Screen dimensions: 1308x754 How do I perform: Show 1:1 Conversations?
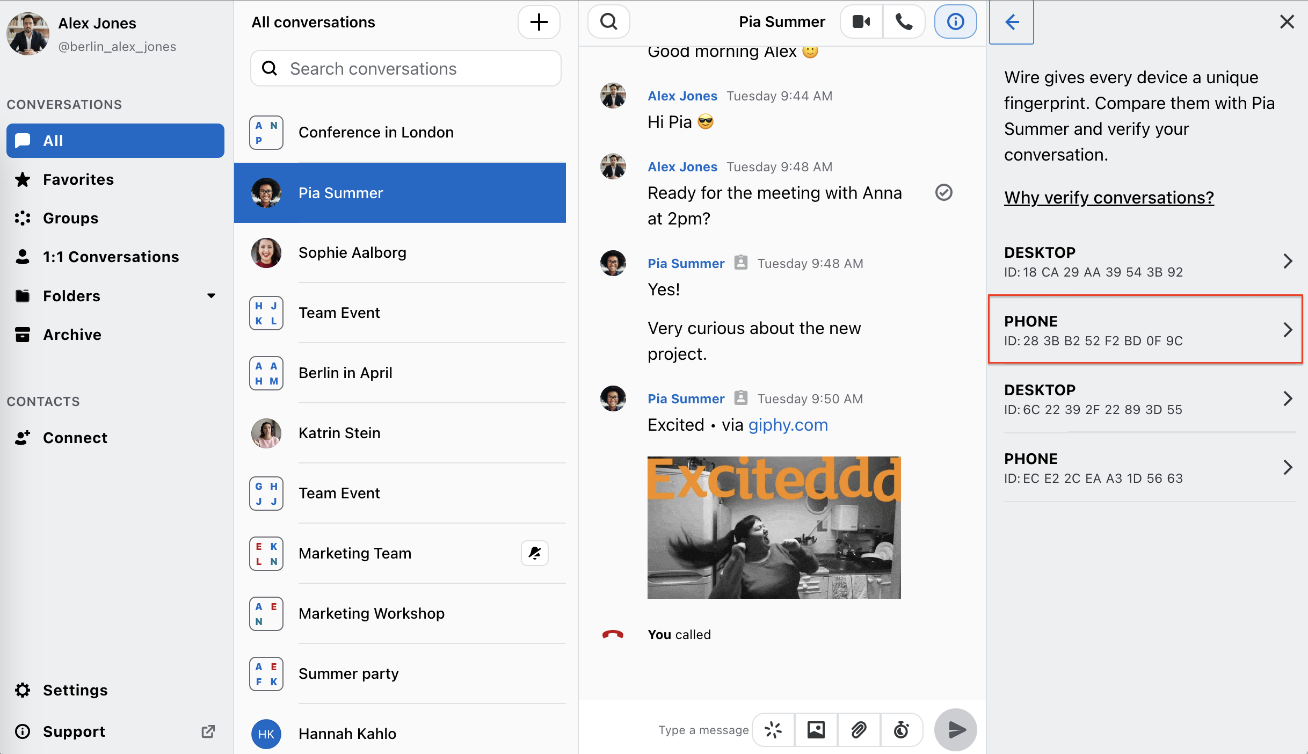[x=115, y=257]
